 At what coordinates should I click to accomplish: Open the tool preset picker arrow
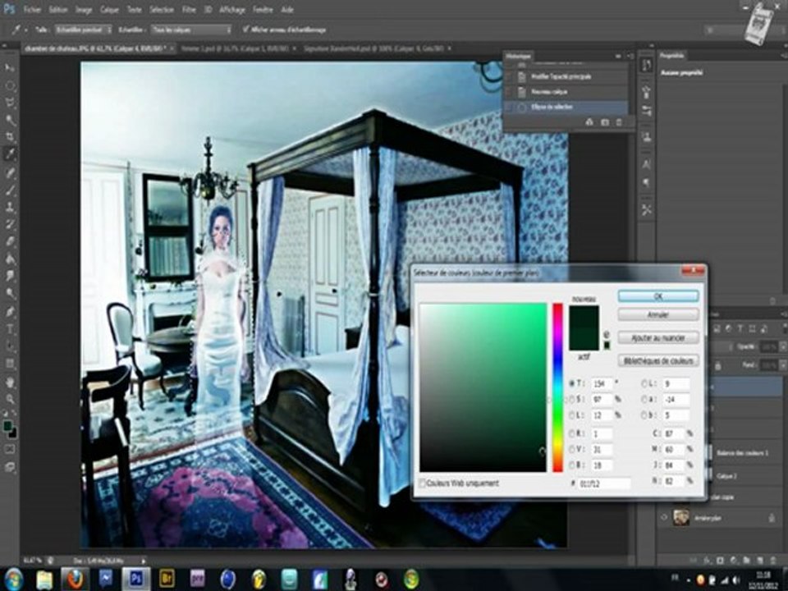pyautogui.click(x=25, y=30)
